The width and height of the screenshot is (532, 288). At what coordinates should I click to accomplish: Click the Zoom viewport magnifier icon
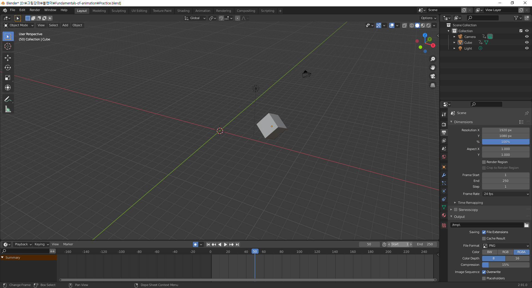(x=433, y=59)
